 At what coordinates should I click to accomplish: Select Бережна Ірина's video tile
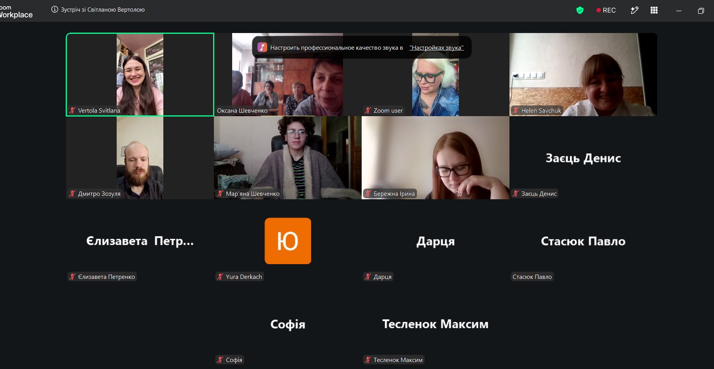click(x=436, y=158)
